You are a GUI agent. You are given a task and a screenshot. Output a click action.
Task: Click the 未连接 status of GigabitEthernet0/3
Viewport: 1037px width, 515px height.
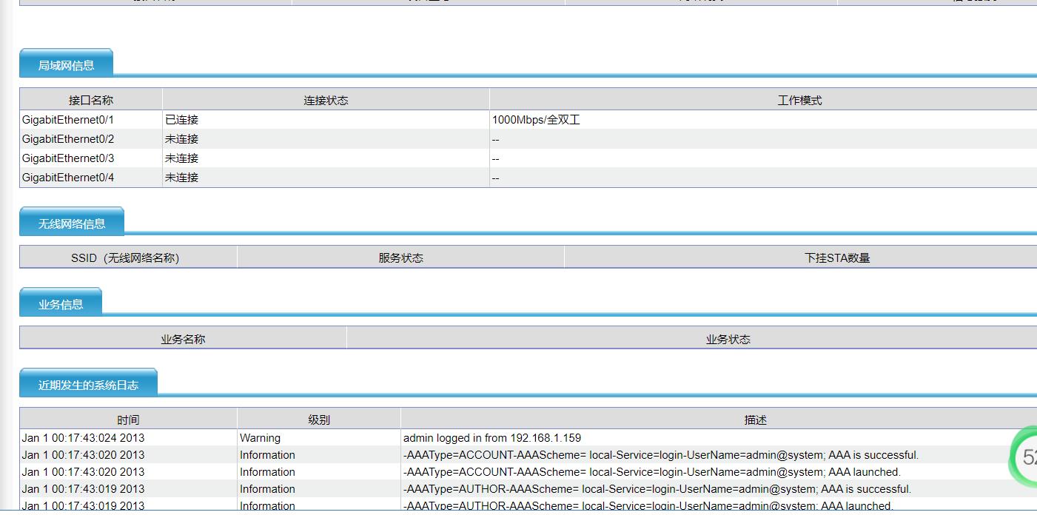pos(182,158)
